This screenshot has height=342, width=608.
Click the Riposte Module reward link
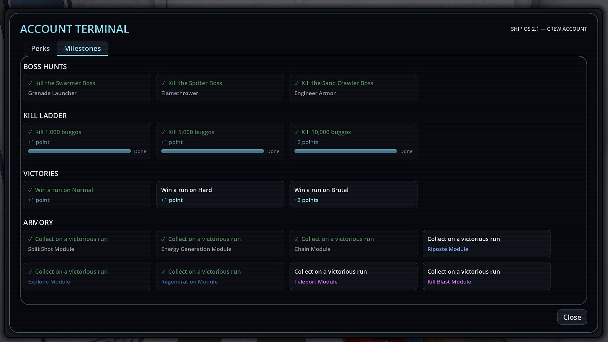448,249
